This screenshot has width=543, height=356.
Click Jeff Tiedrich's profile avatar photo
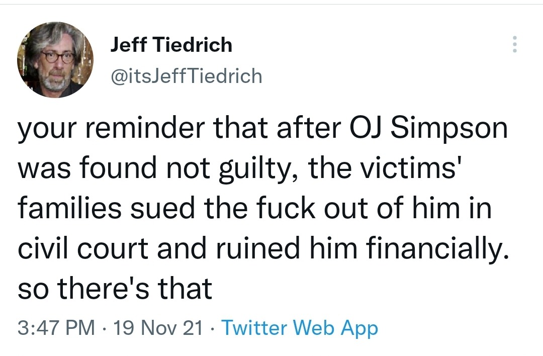point(55,60)
